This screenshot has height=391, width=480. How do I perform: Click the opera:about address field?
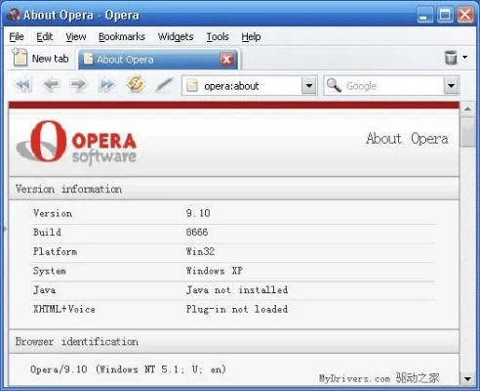[249, 86]
